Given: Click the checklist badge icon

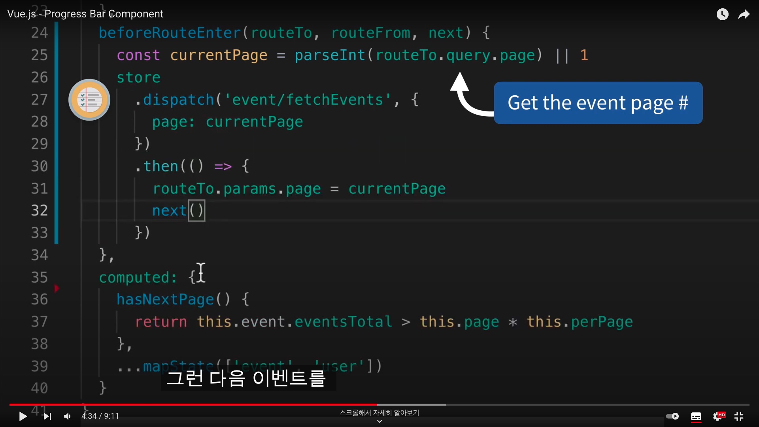Looking at the screenshot, I should point(89,100).
